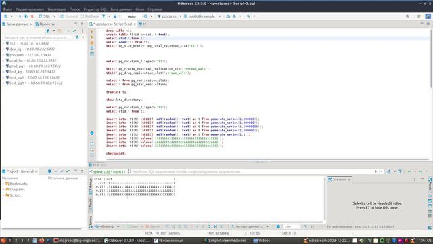Open the База данных menu

[121, 9]
